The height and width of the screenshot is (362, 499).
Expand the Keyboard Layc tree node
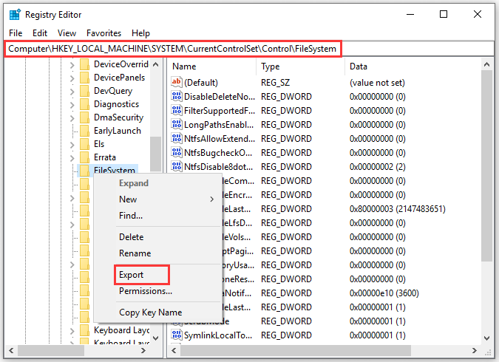[x=72, y=332]
